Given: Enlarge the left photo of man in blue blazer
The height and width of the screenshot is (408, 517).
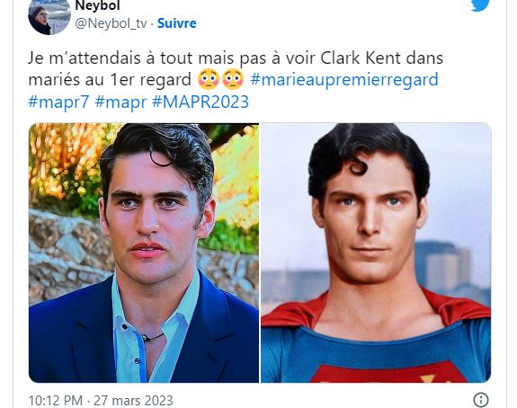Looking at the screenshot, I should coord(144,253).
